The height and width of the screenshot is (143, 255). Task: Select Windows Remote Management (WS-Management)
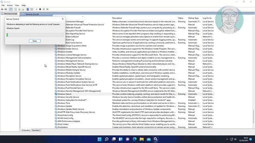tap(134, 91)
